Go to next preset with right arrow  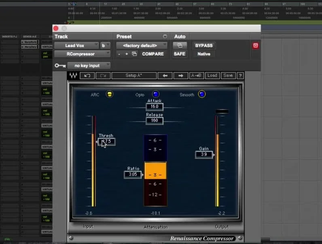181,75
